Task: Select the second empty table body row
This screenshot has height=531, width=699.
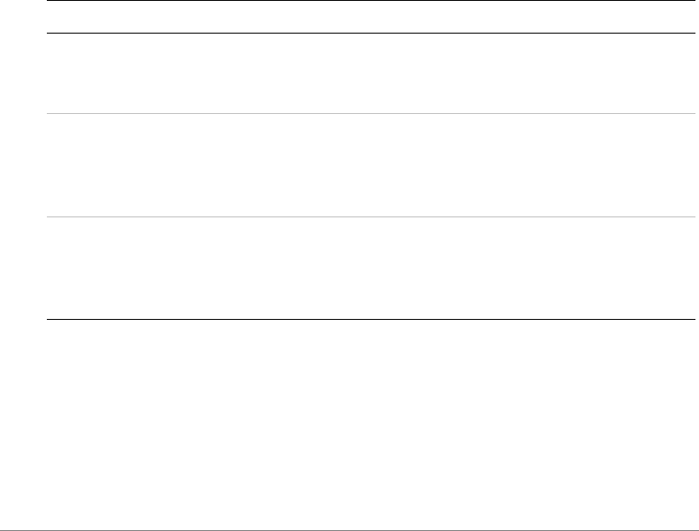Action: click(371, 165)
